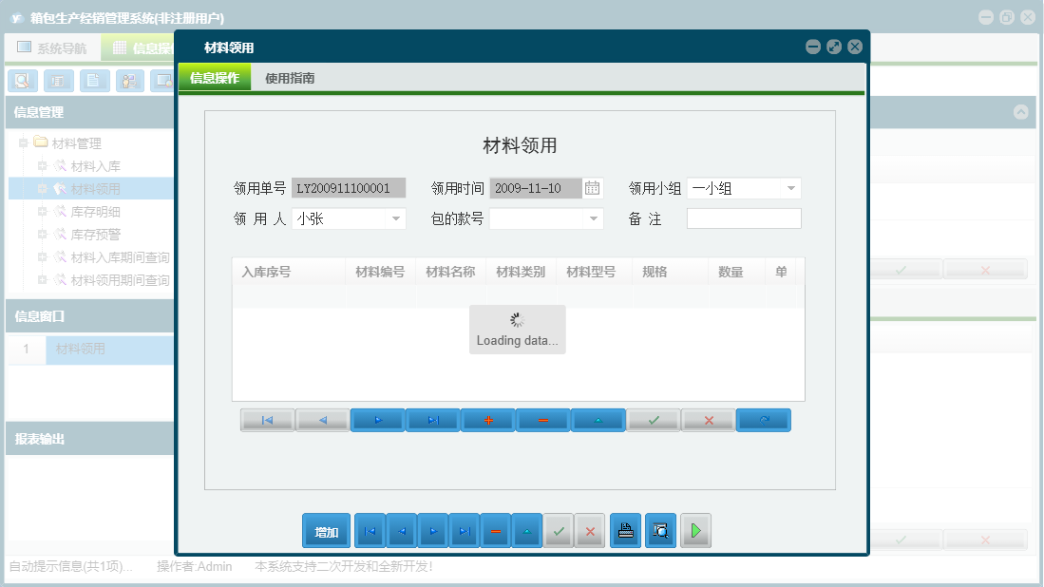
Task: Open the calendar icon next to 领用时间
Action: point(593,187)
